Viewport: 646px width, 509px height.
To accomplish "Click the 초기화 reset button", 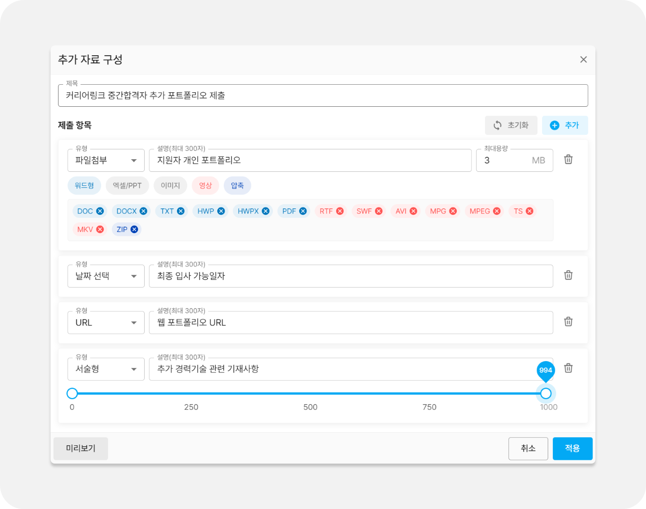I will pyautogui.click(x=511, y=125).
